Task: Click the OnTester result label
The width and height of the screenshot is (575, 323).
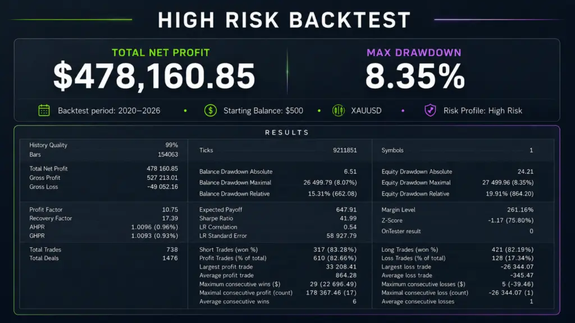Action: 401,232
